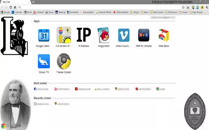Click the gray square extension icon

point(188,7)
